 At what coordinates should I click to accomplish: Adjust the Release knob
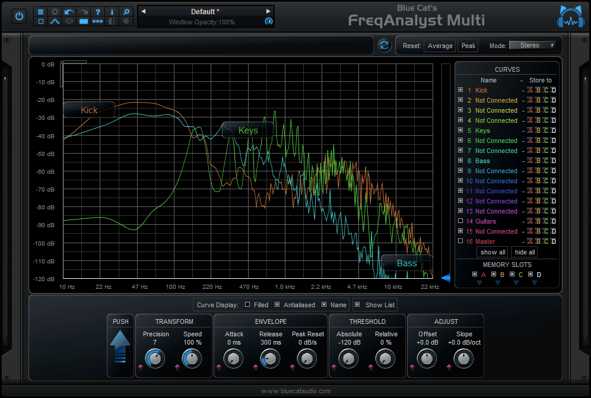coord(270,358)
